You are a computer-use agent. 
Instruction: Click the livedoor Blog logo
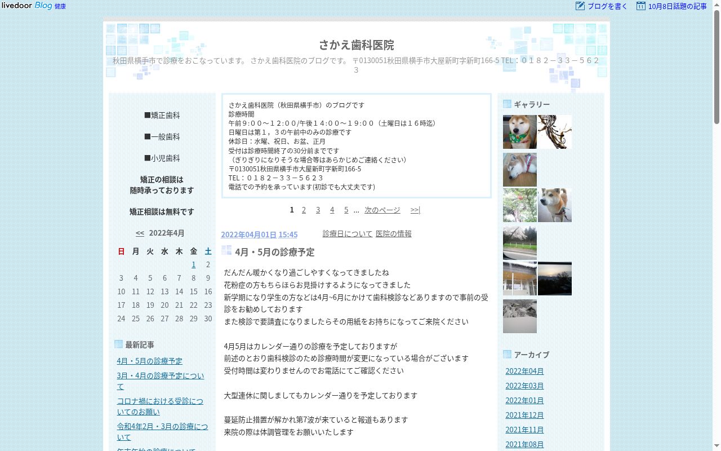pyautogui.click(x=26, y=6)
